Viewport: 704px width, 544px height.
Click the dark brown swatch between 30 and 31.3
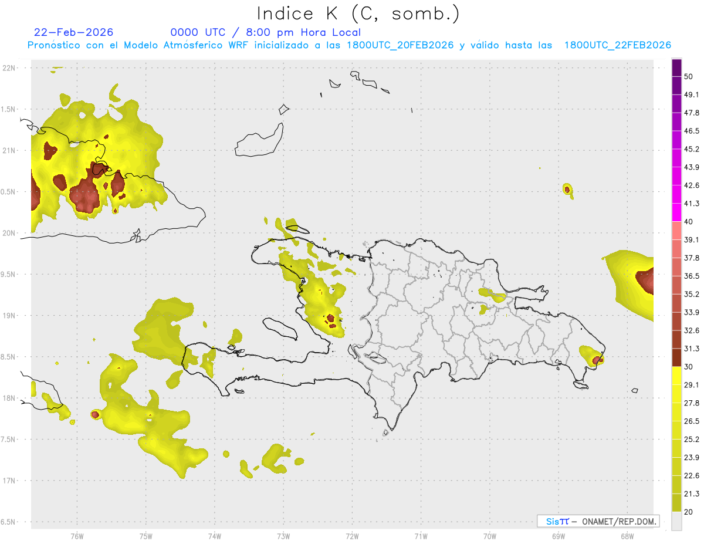(x=676, y=357)
